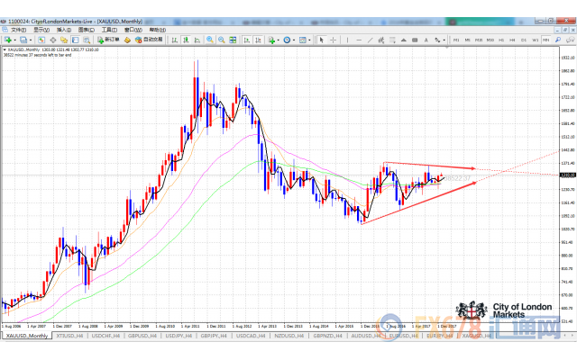
Task: Click the search magnifier icon
Action: (558, 40)
